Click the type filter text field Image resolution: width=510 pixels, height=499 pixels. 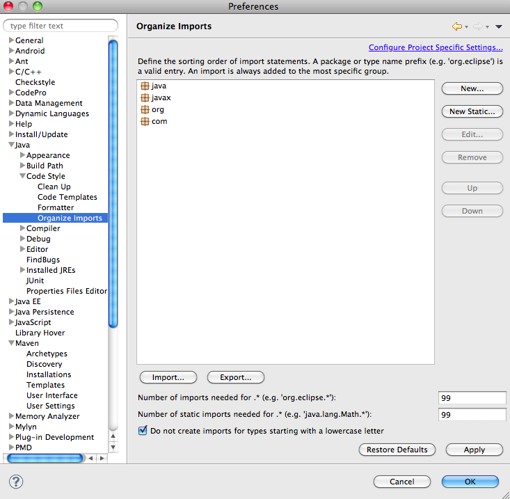coord(61,26)
